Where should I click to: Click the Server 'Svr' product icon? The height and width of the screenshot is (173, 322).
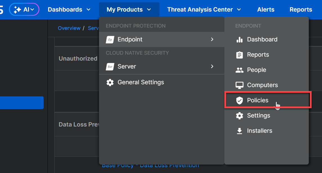[x=110, y=67]
